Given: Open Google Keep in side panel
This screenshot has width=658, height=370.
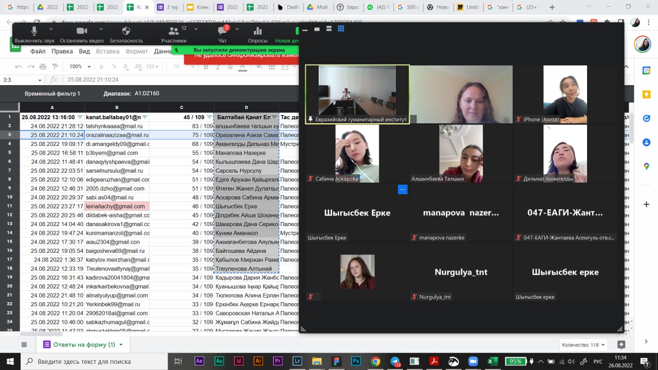Looking at the screenshot, I should tap(646, 95).
